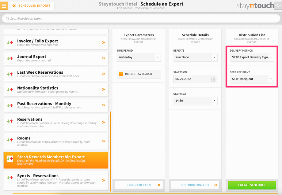Screen dimensions: 282x195
Task: Open the Delivery Method dropdown
Action: (x=252, y=57)
